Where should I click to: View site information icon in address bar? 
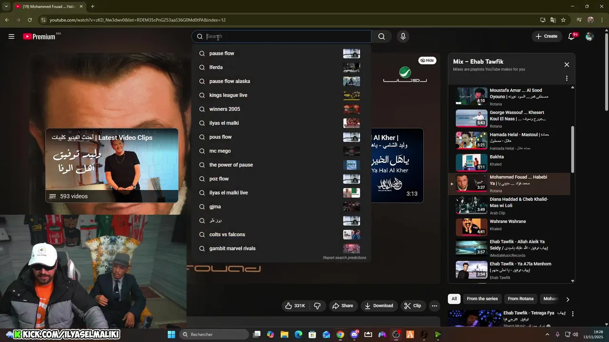click(43, 20)
